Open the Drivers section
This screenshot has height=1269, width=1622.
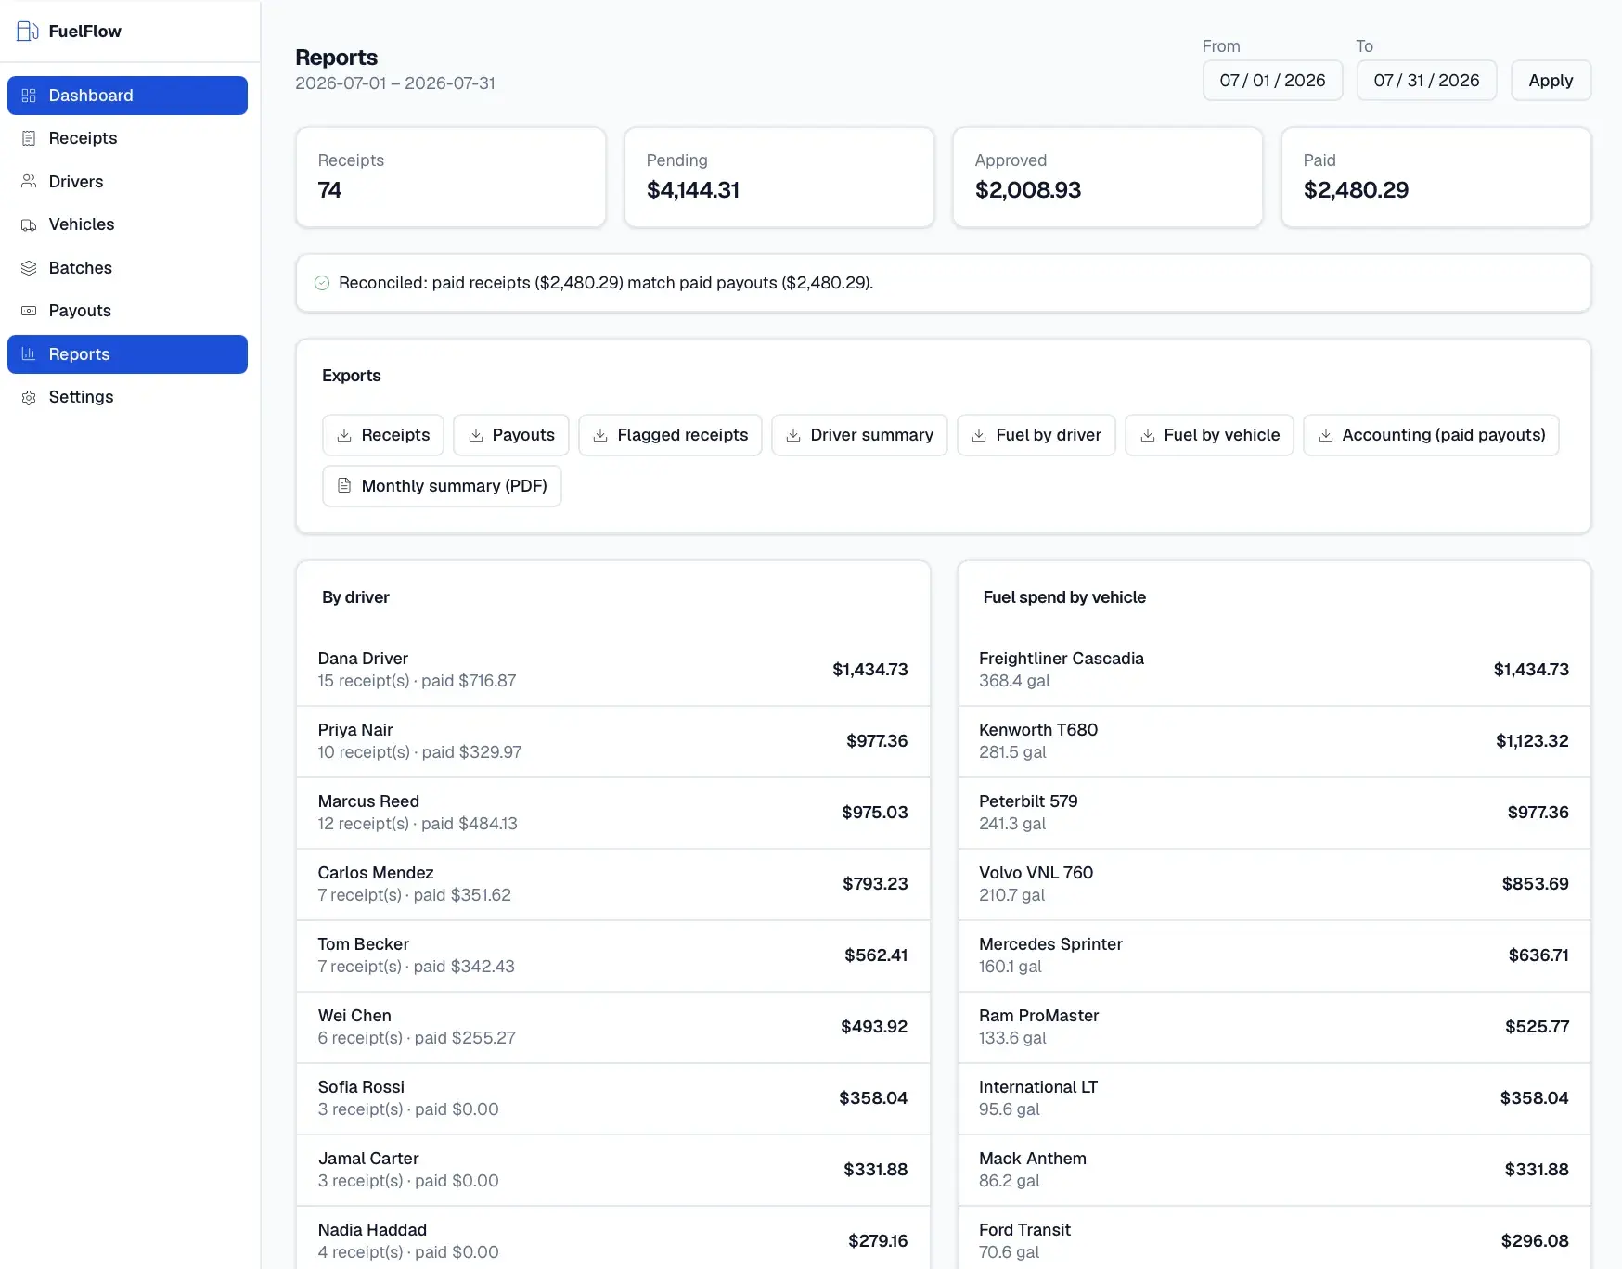coord(127,182)
